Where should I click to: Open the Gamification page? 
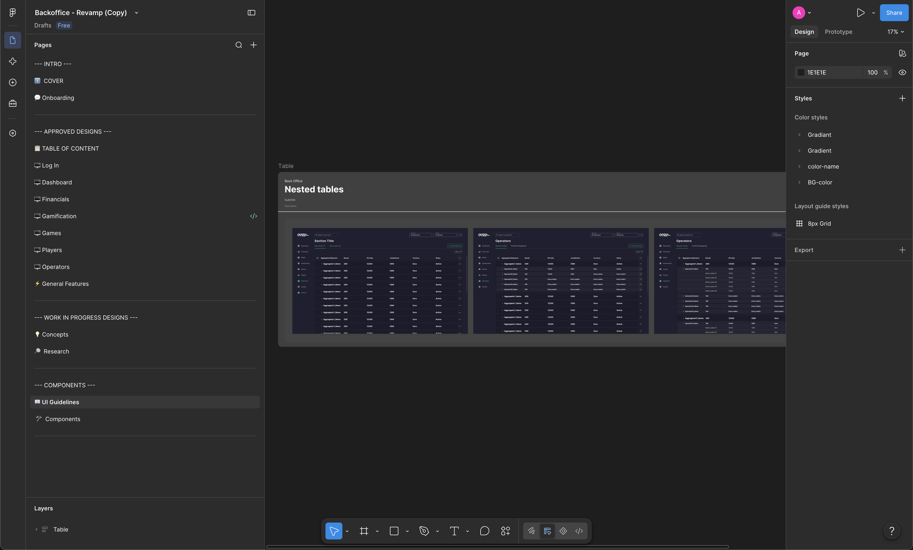coord(145,216)
